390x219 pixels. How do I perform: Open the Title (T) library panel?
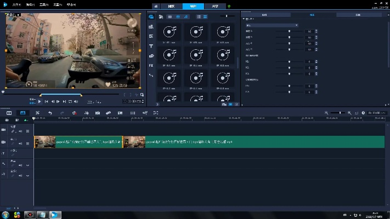(151, 46)
